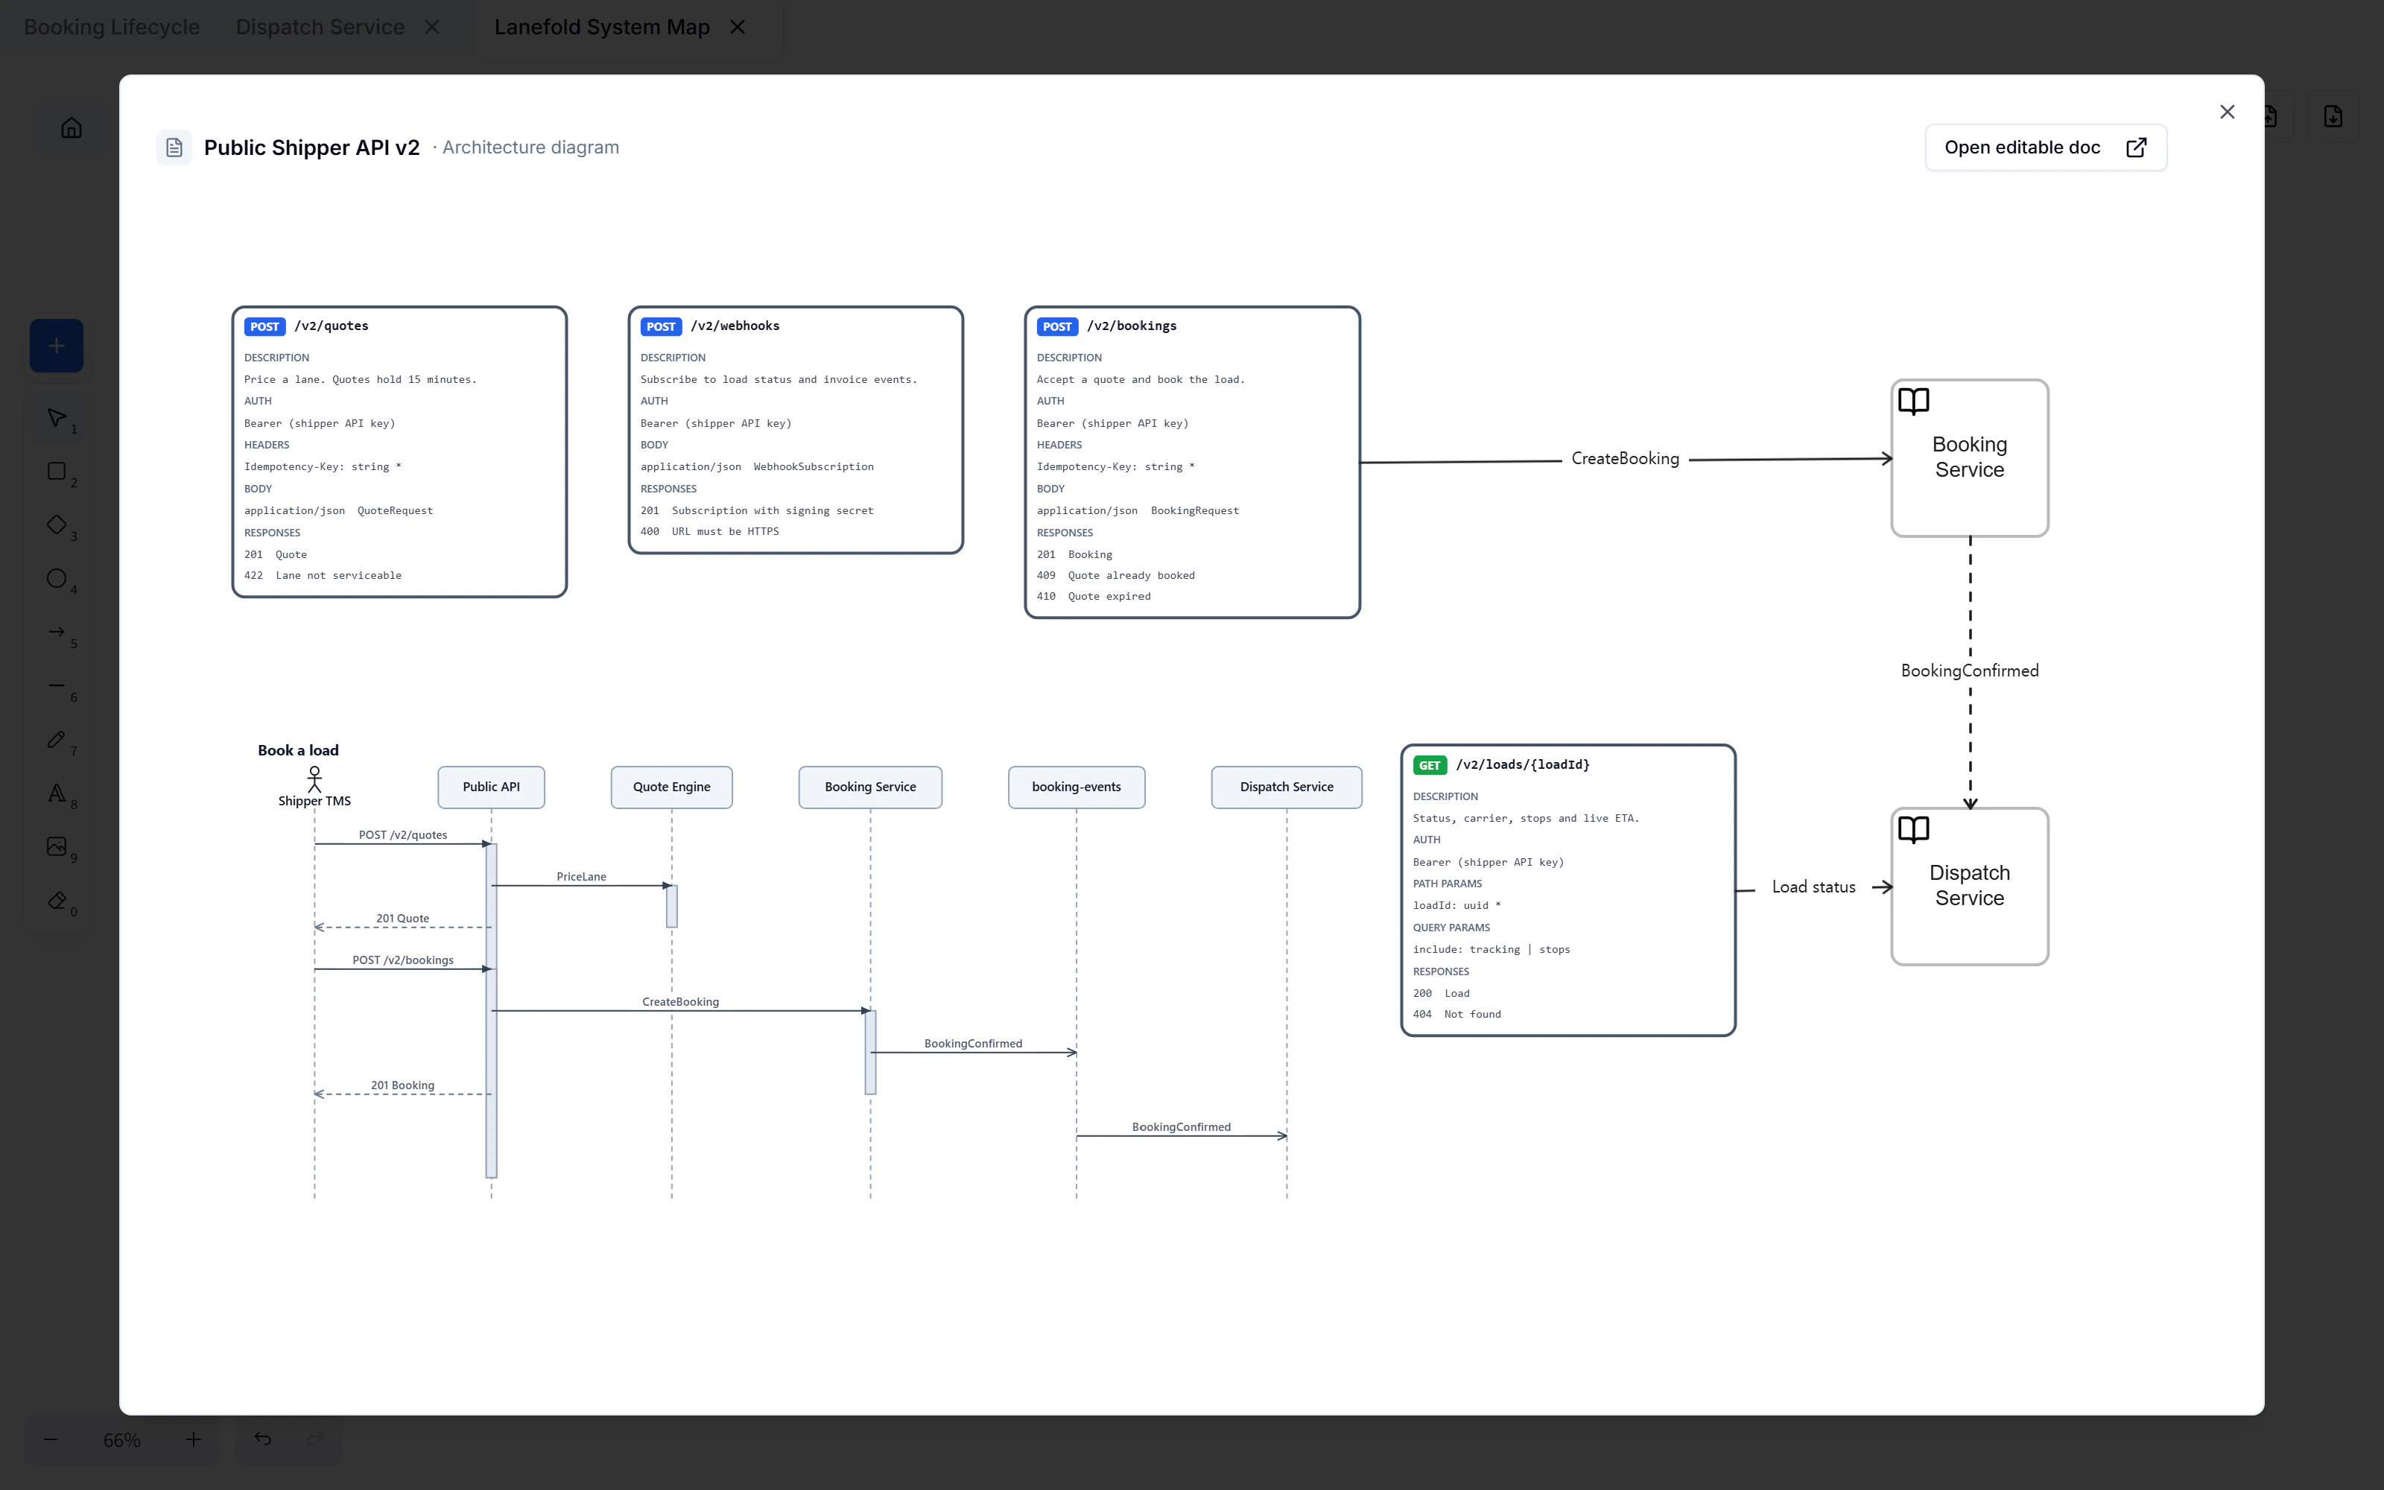Close the Lanefold System Map tab
2384x1490 pixels.
[738, 28]
